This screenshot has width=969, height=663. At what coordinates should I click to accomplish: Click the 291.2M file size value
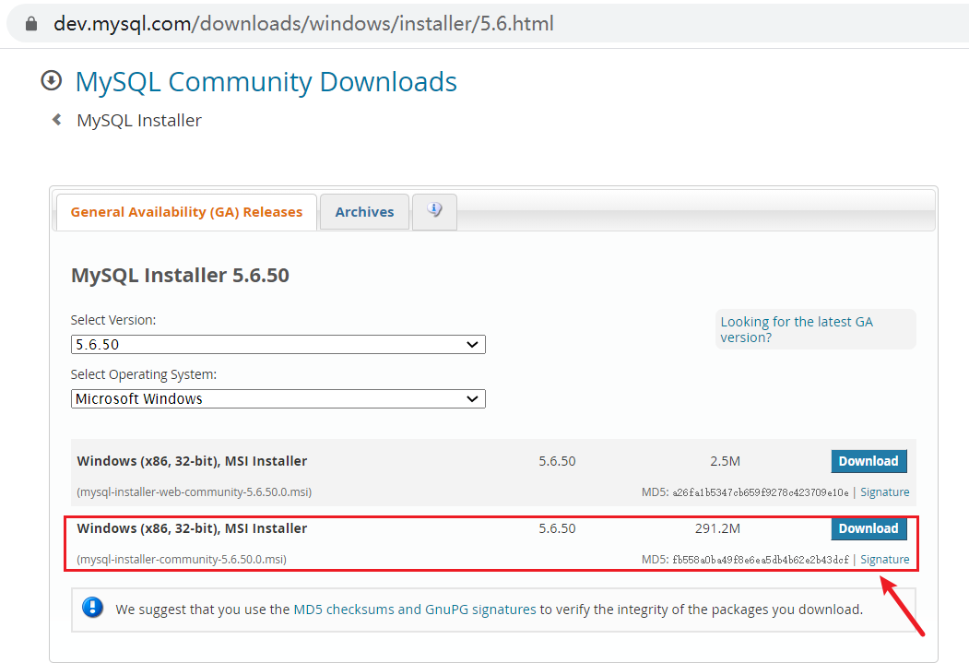[717, 528]
